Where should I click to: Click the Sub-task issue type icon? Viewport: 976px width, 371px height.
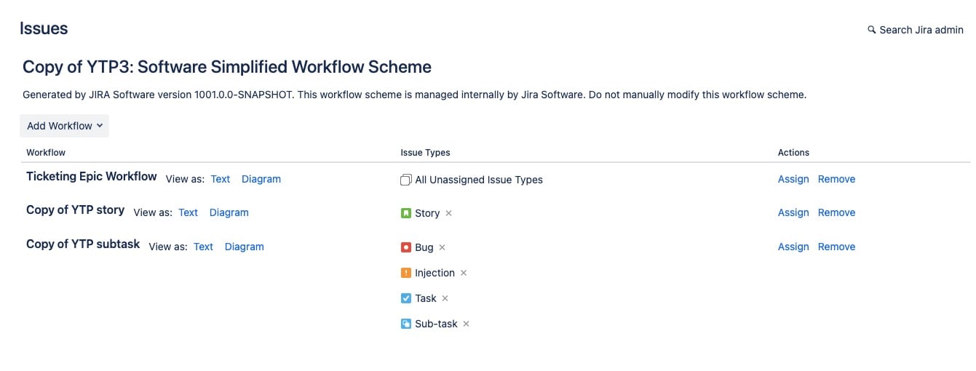[406, 324]
